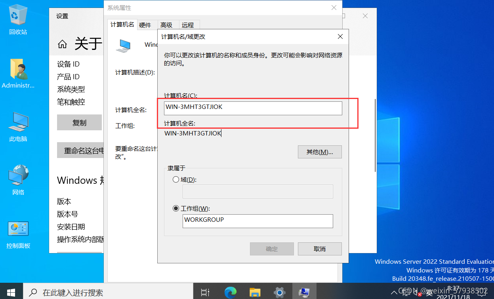Open the 控制面板 desktop icon
This screenshot has width=494, height=299.
coord(18,234)
